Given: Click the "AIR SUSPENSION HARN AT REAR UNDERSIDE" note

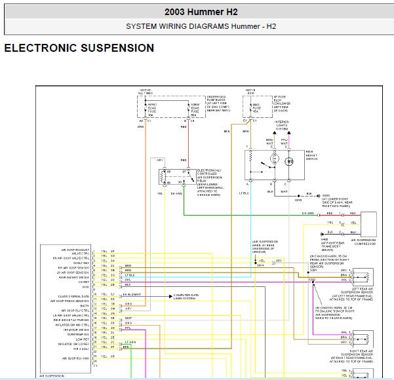Looking at the screenshot, I should point(265,246).
